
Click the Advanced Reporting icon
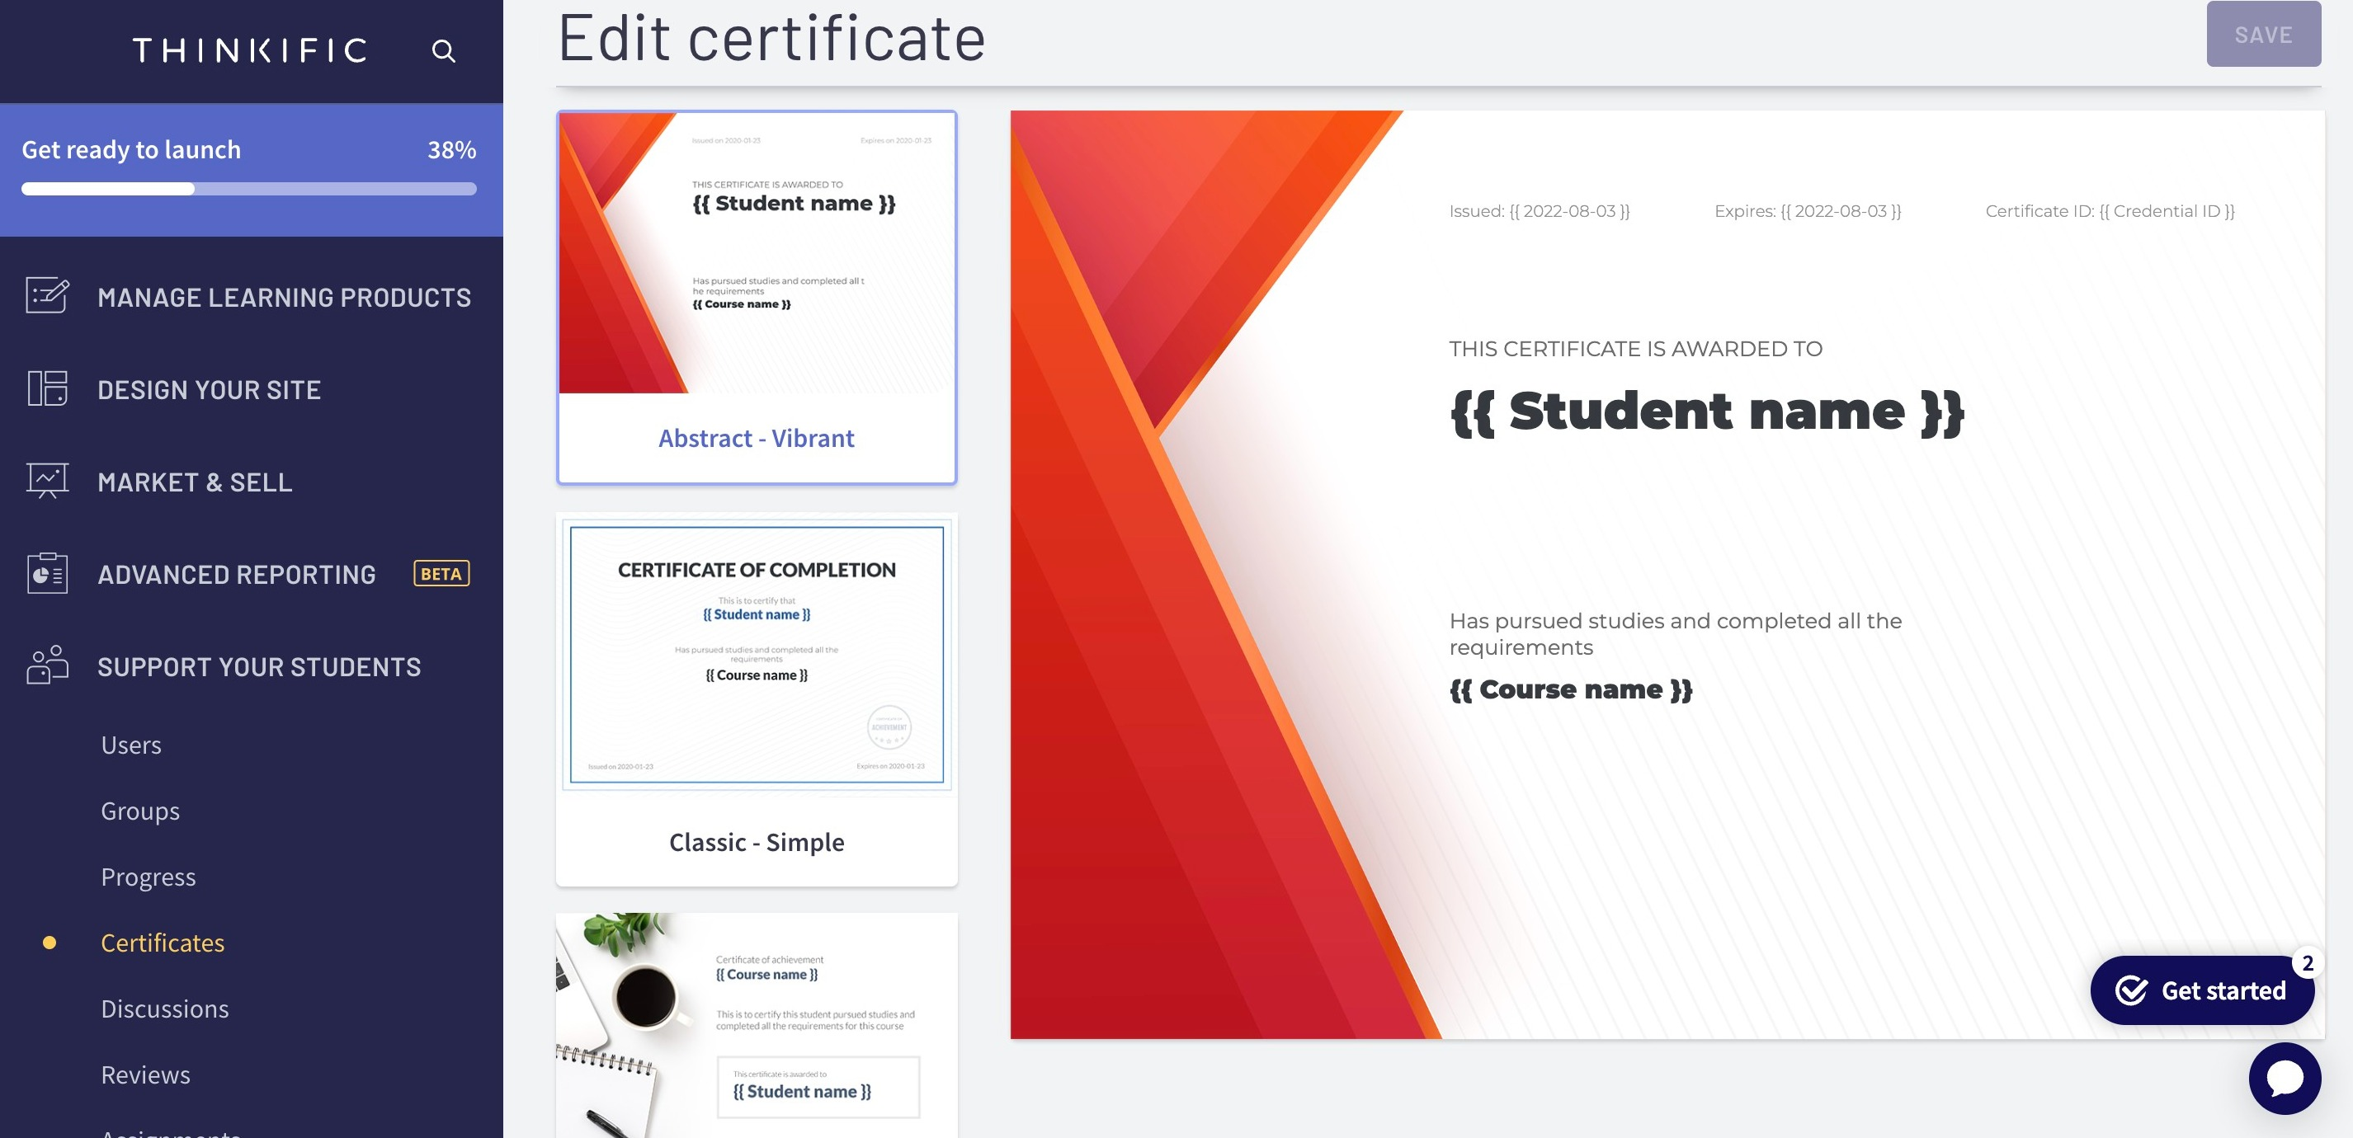46,573
